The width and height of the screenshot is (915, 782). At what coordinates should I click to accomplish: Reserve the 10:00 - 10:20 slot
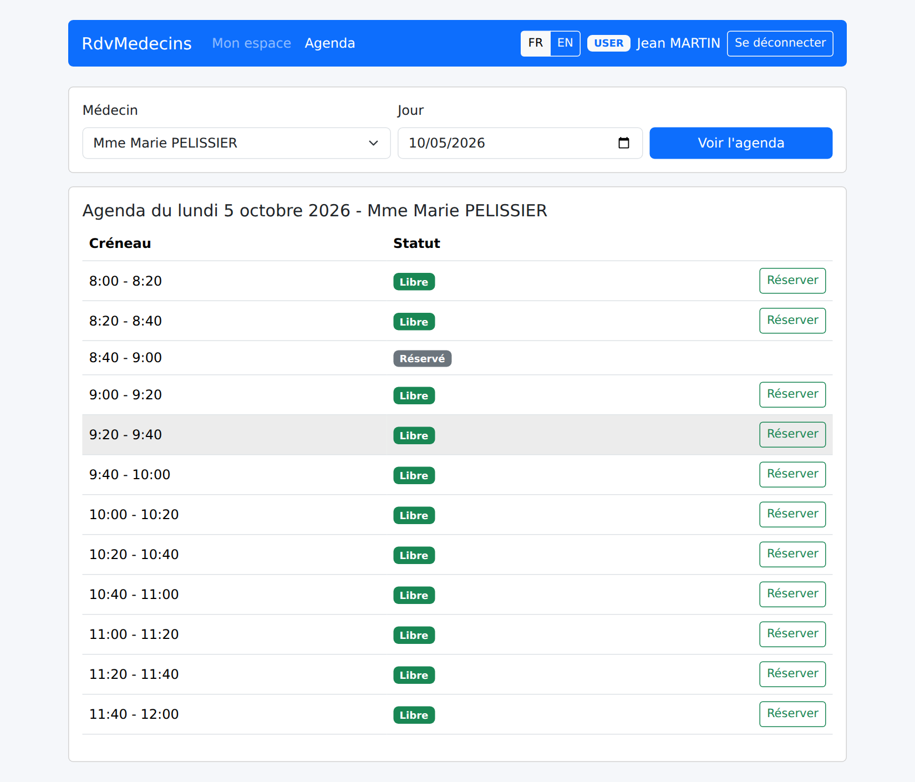(x=792, y=514)
